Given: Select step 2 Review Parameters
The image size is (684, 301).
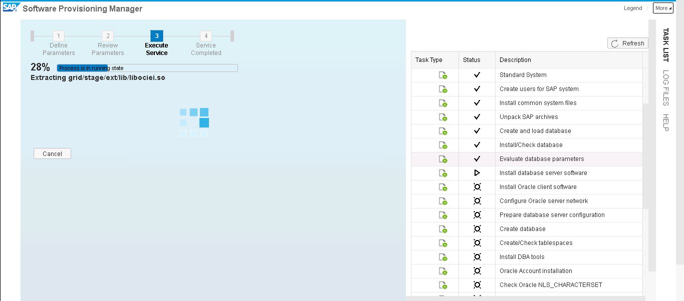Looking at the screenshot, I should [x=108, y=43].
